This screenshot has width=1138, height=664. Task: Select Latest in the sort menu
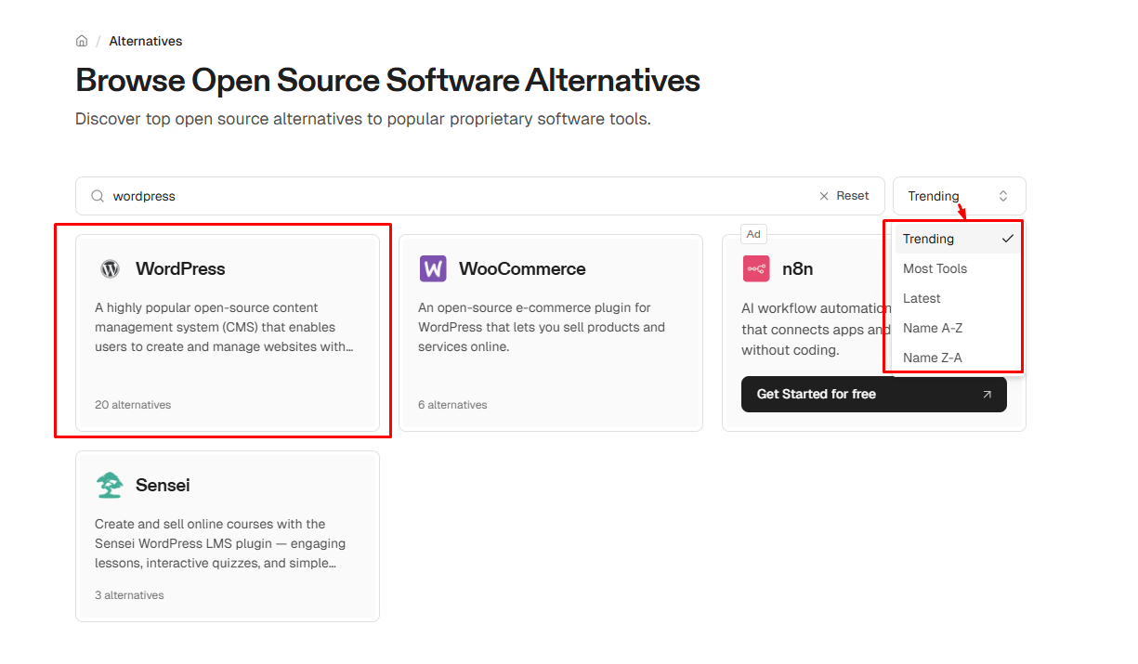pyautogui.click(x=922, y=298)
